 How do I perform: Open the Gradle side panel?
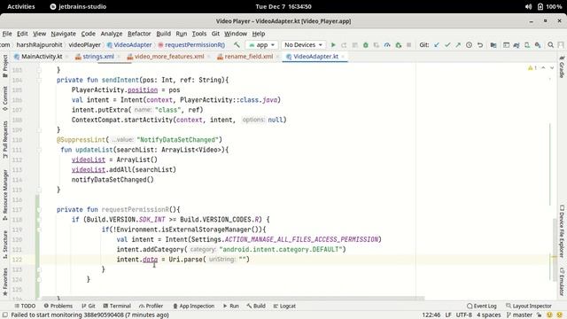click(562, 67)
